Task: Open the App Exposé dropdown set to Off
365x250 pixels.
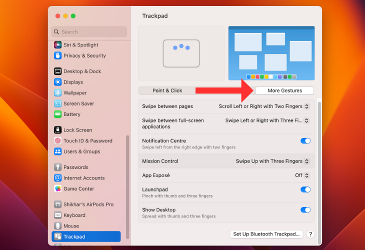Action: click(302, 175)
